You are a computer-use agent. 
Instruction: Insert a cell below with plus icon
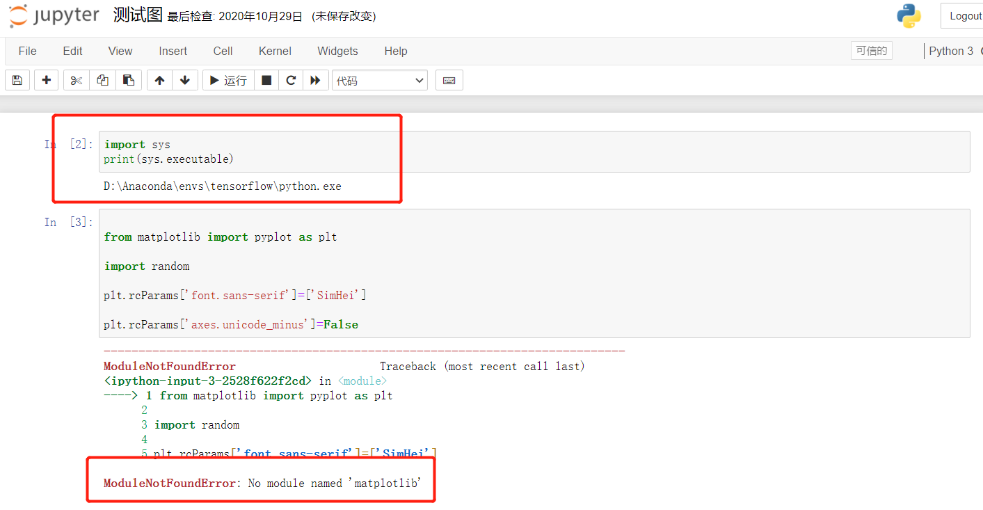(47, 80)
